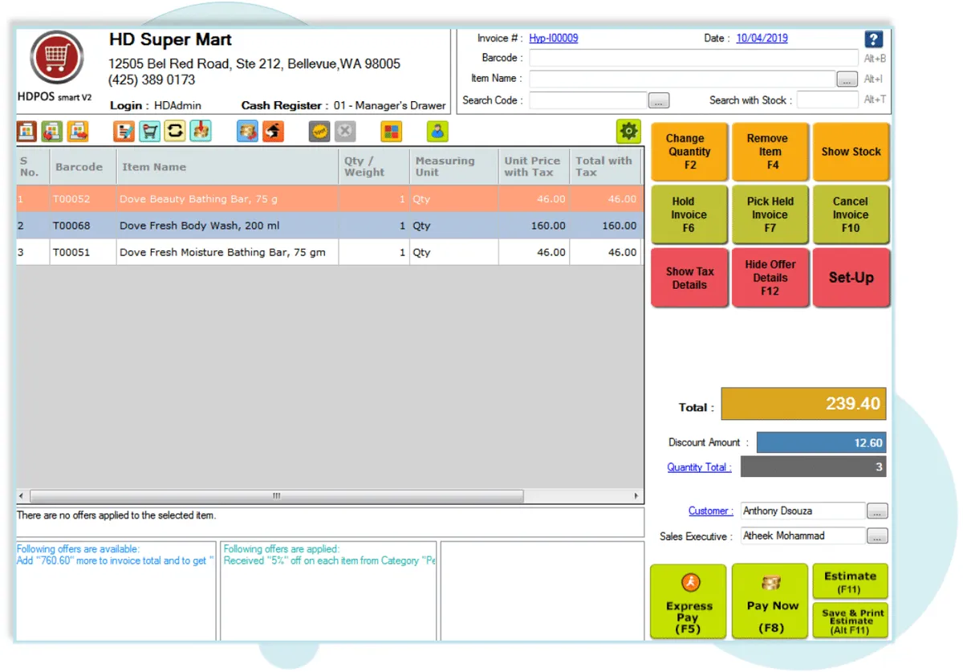Click Pick Held Invoice F7 button
Image resolution: width=963 pixels, height=672 pixels.
[x=770, y=214]
